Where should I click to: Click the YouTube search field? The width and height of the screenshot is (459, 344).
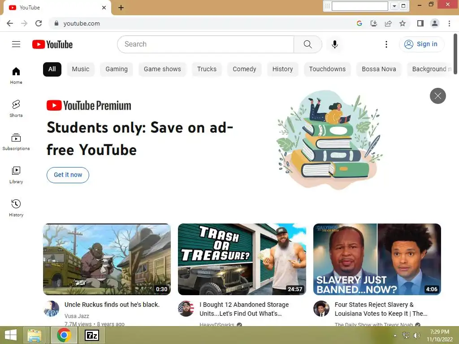point(205,44)
